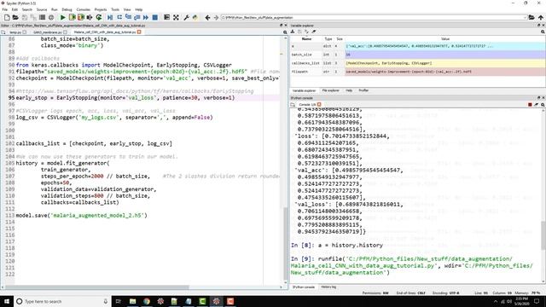Import data into Variable explorer
The image size is (546, 307).
pyautogui.click(x=293, y=32)
